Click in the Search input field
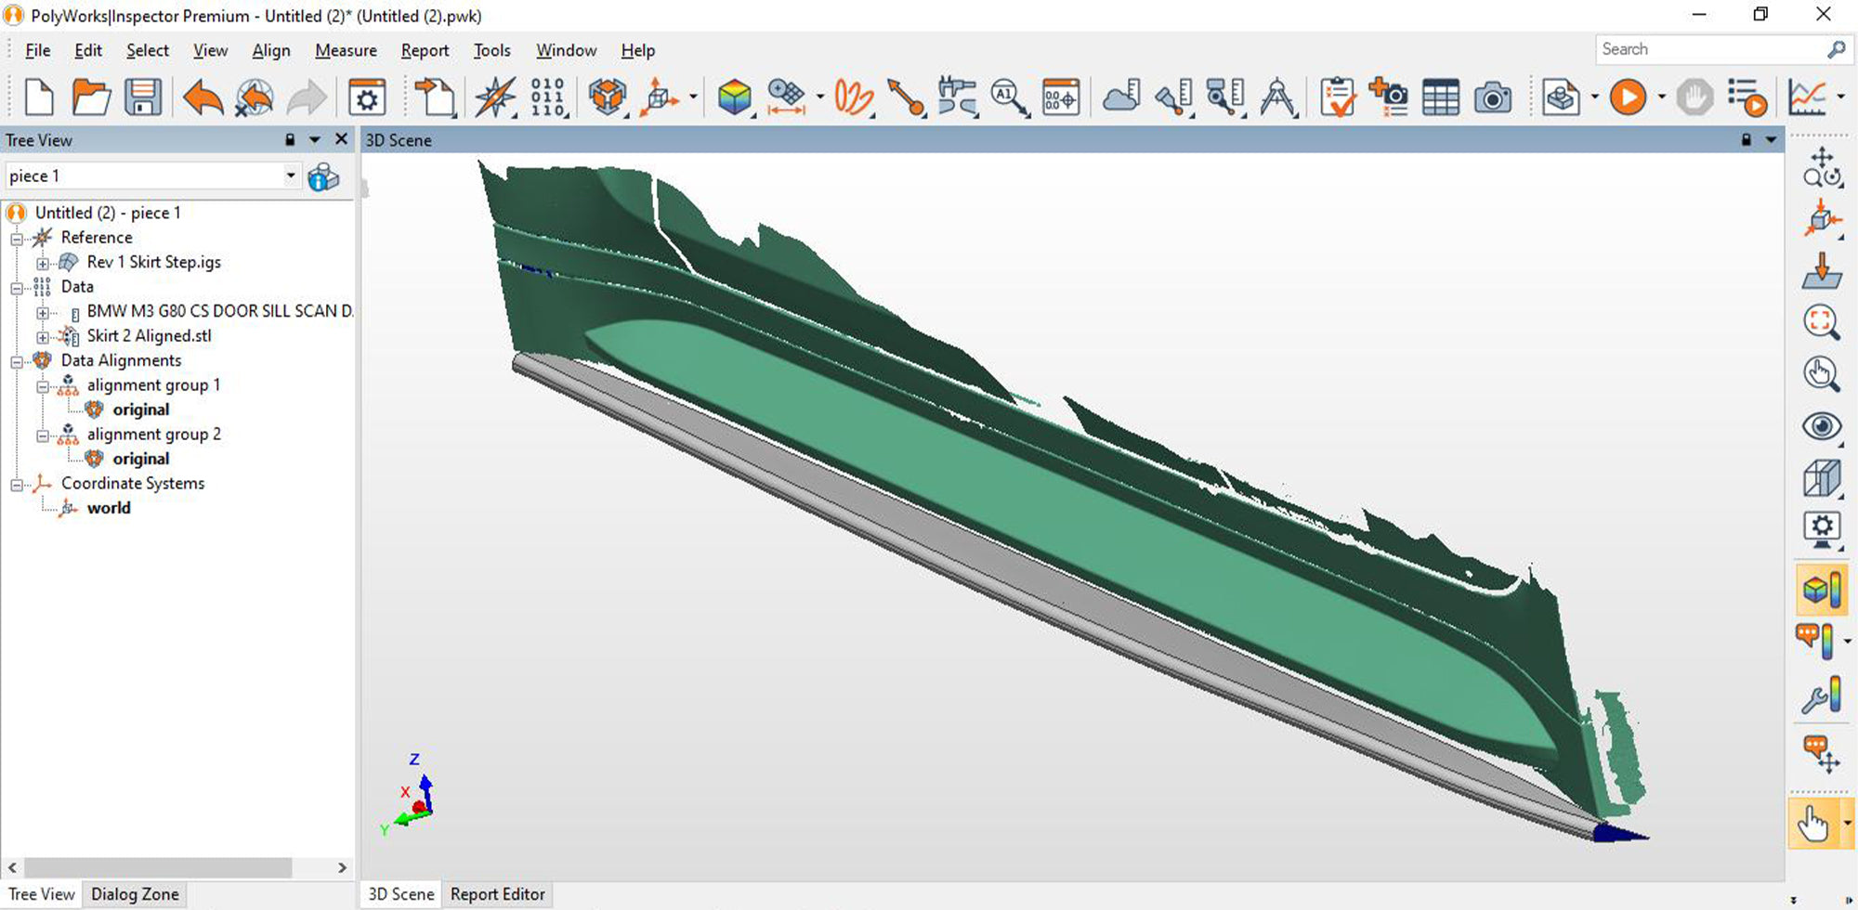Image resolution: width=1858 pixels, height=910 pixels. (1709, 49)
